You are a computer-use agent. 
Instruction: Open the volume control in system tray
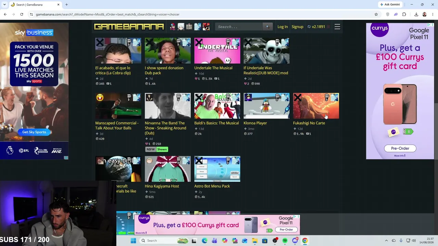414,241
